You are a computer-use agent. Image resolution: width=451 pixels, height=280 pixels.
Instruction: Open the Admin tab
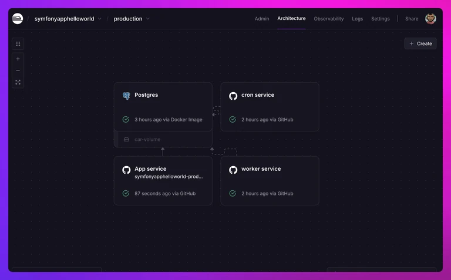pos(262,19)
